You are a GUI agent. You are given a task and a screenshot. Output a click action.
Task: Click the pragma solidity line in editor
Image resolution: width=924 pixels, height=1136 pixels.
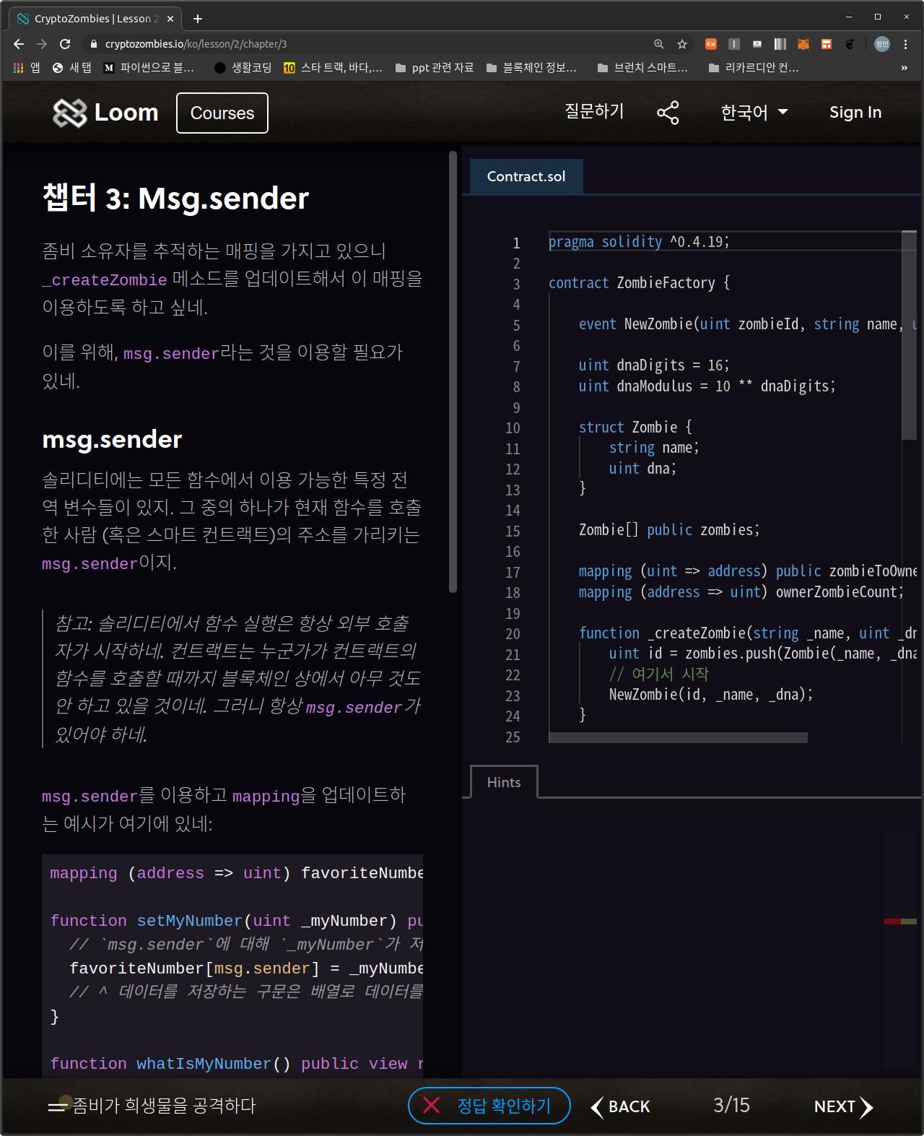pos(639,241)
